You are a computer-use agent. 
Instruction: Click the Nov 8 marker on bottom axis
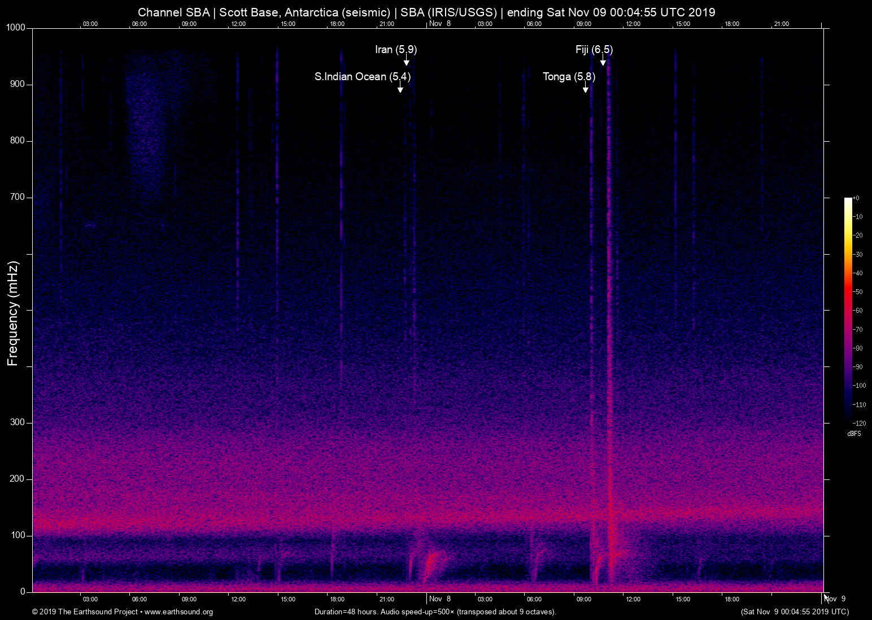point(440,599)
